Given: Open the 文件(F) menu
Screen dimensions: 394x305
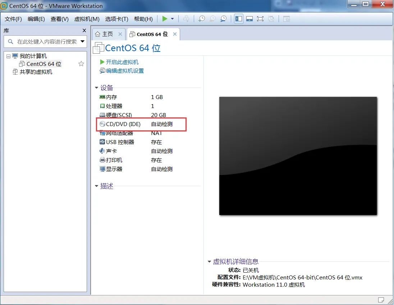Looking at the screenshot, I should [13, 19].
